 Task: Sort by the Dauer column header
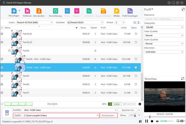coord(85,28)
